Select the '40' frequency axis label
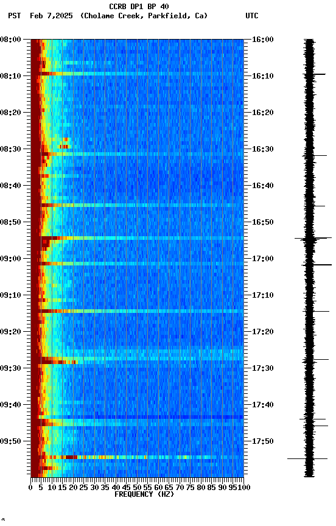 [116, 488]
